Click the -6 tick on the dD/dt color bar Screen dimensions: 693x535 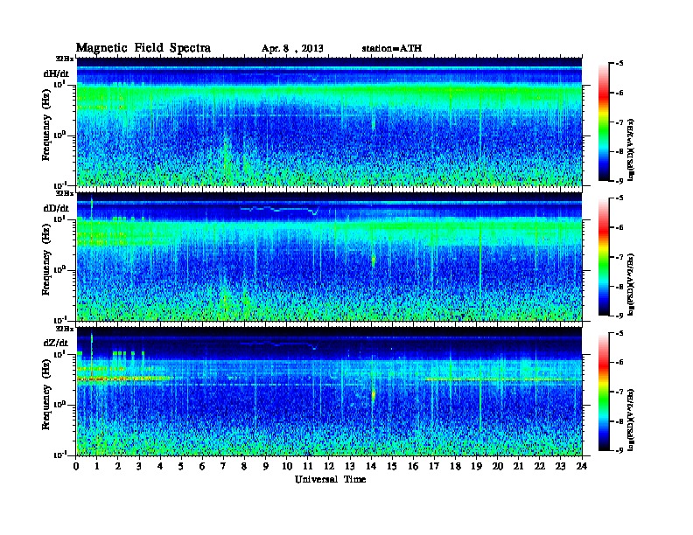coord(619,227)
